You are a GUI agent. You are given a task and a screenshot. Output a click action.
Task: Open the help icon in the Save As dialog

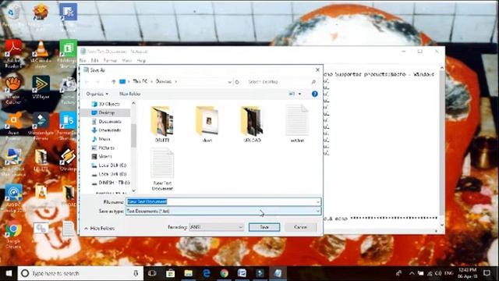315,94
